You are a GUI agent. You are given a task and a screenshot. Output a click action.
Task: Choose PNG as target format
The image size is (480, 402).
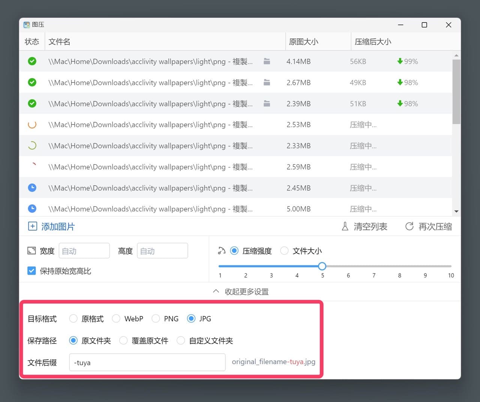[x=156, y=318]
